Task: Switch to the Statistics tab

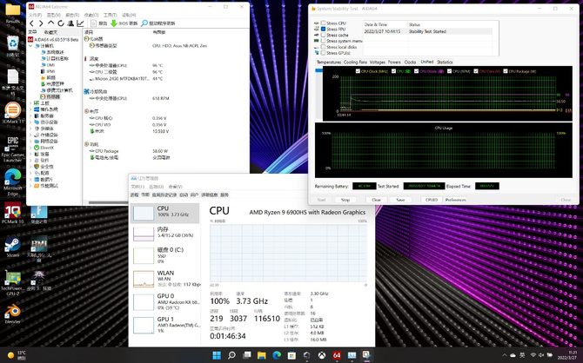Action: 445,63
